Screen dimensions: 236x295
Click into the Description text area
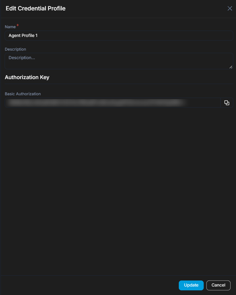pyautogui.click(x=119, y=61)
